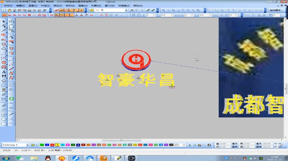Open the Help (H) menu
Viewport: 288px width, 161px height.
(138, 6)
